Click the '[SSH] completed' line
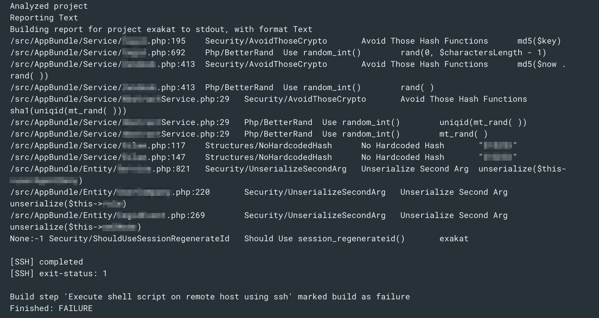This screenshot has height=318, width=599. click(x=46, y=262)
